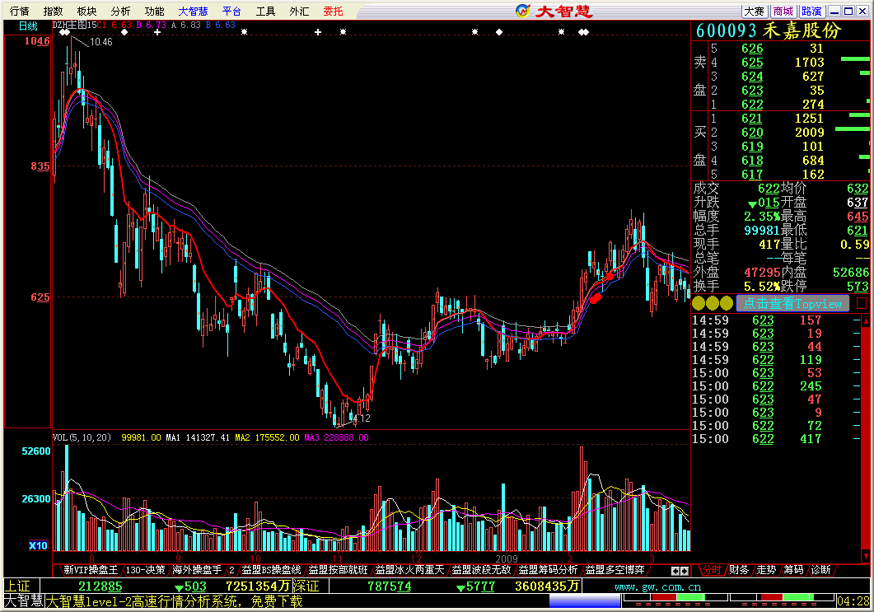
Task: Click the first yellow circle indicator
Action: click(699, 303)
